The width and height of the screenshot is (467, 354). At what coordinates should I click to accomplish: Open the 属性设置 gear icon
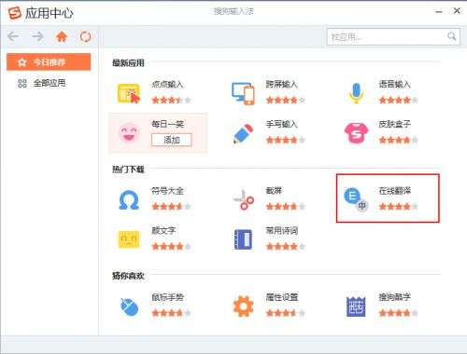243,306
